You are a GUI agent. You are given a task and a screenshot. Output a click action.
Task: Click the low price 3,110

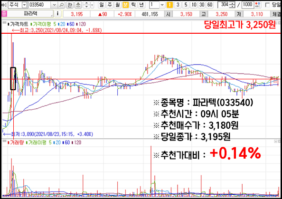(x=257, y=14)
